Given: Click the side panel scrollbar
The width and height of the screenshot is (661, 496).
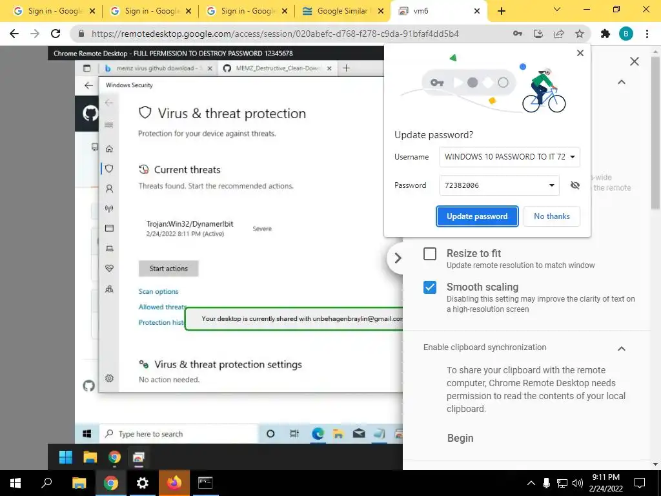Looking at the screenshot, I should (x=656, y=133).
